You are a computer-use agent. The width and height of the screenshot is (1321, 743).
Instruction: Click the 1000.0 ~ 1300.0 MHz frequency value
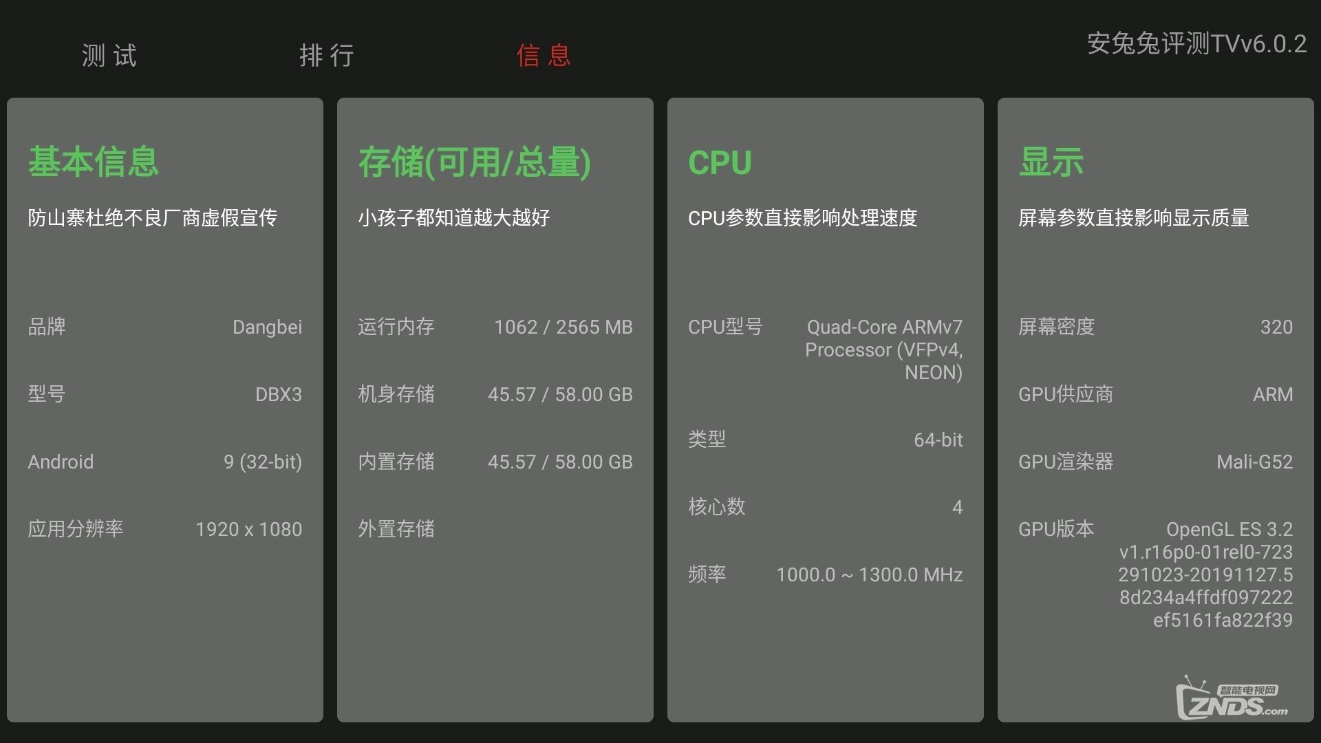point(870,574)
